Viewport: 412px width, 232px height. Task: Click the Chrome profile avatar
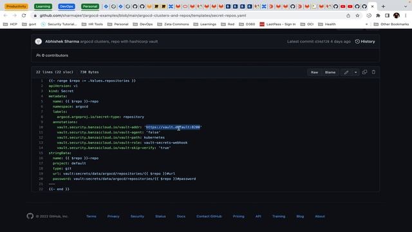(397, 15)
